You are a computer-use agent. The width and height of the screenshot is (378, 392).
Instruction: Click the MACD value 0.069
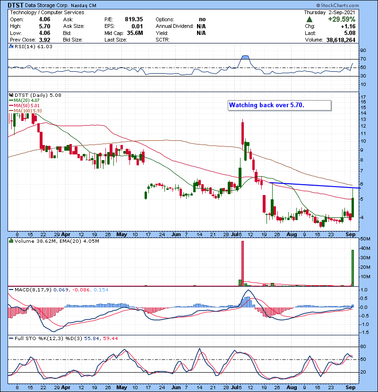pyautogui.click(x=61, y=290)
